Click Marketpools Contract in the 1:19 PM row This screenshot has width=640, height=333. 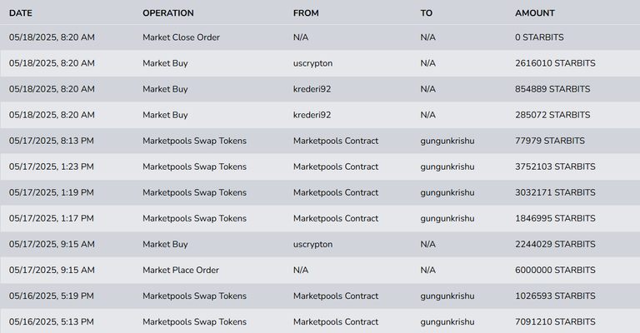[335, 192]
